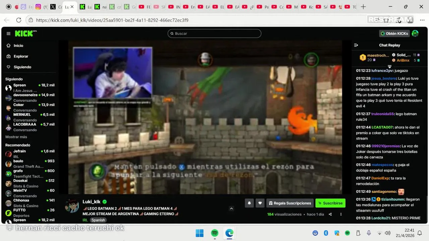The width and height of the screenshot is (429, 241).
Task: Collapse the stream info chevron
Action: tap(231, 209)
